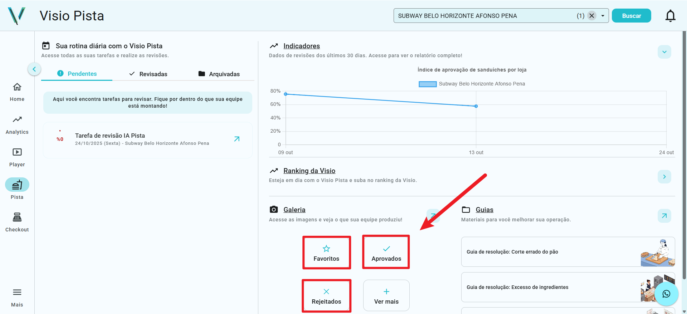Open Rejeitados gallery filter
Screen dimensions: 687x314
point(326,296)
